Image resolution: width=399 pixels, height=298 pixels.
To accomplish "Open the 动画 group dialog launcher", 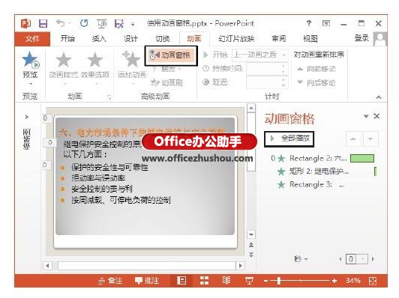I will tap(109, 97).
